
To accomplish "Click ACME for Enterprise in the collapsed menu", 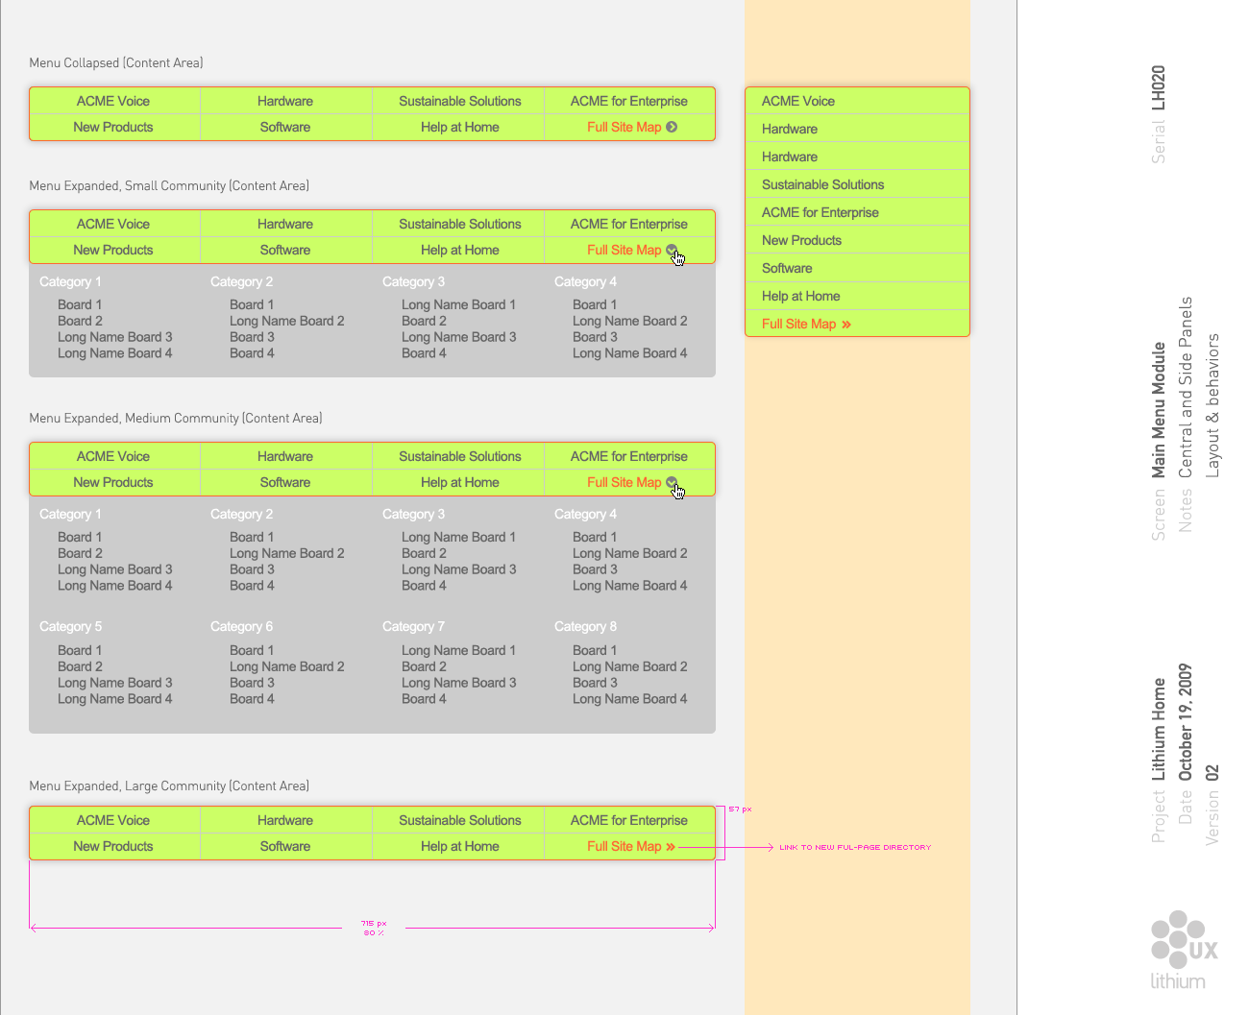I will pyautogui.click(x=629, y=101).
